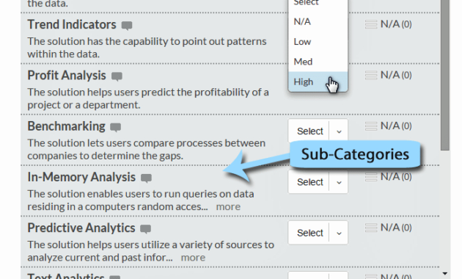462x279 pixels.
Task: Expand the Predictive Analytics dropdown arrow
Action: coord(339,233)
